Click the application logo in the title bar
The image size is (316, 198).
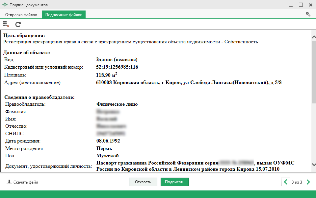5,5
